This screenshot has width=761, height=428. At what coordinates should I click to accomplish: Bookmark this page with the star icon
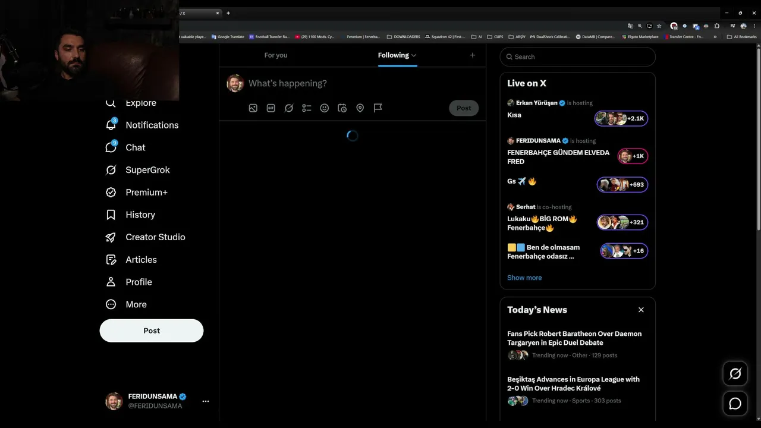pos(659,26)
